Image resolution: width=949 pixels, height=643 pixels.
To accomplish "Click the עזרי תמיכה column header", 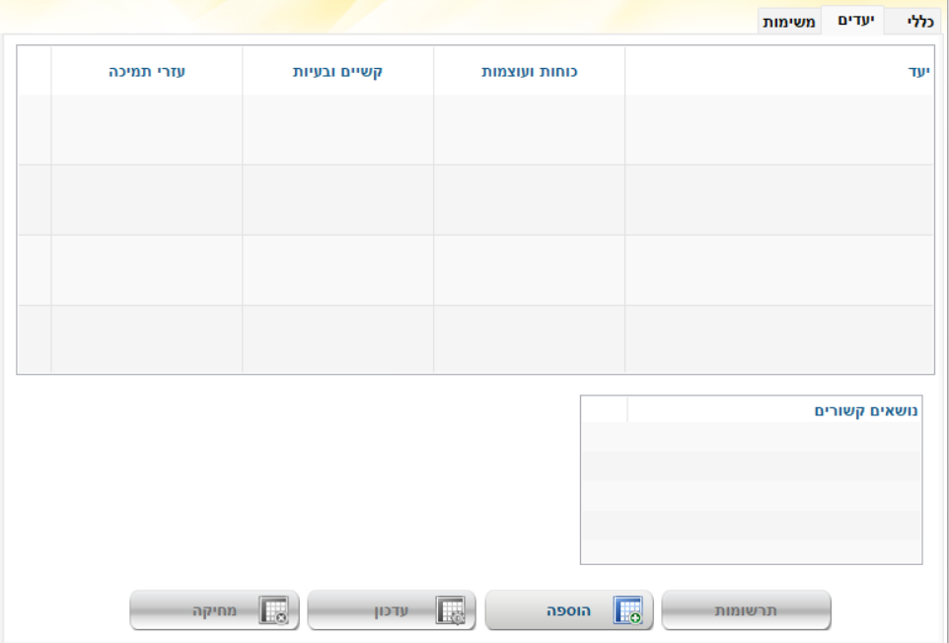I will click(147, 72).
